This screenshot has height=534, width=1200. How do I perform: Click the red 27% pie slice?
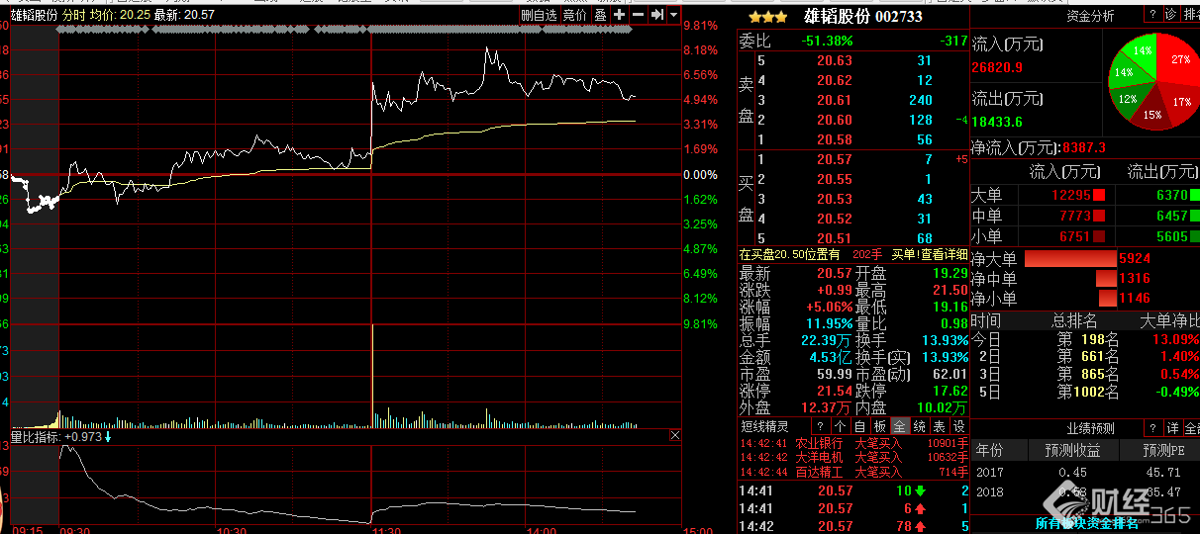[1180, 61]
